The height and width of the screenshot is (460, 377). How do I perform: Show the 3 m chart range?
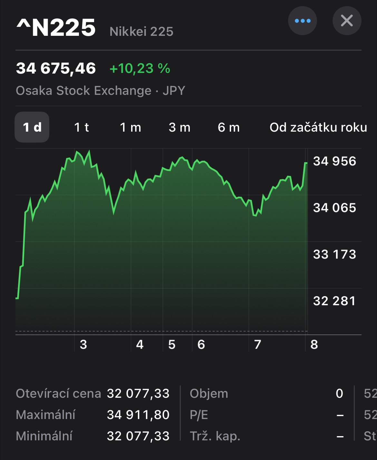click(x=179, y=127)
